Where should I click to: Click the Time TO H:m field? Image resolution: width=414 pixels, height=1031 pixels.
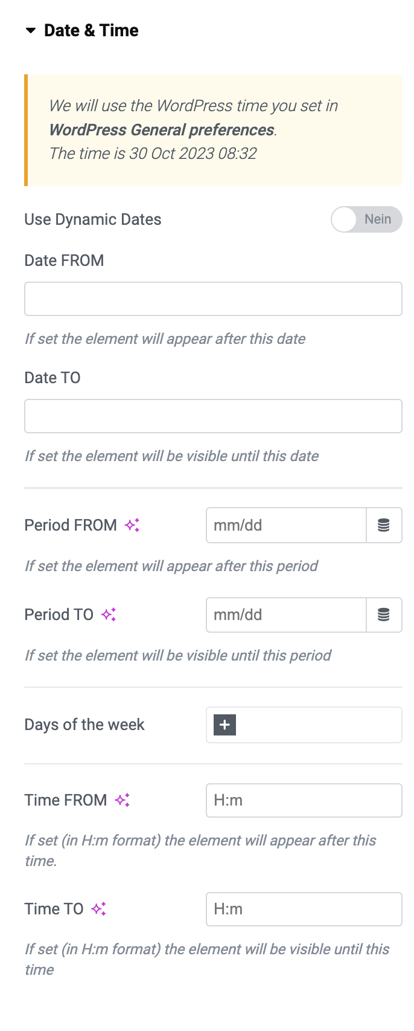coord(304,909)
